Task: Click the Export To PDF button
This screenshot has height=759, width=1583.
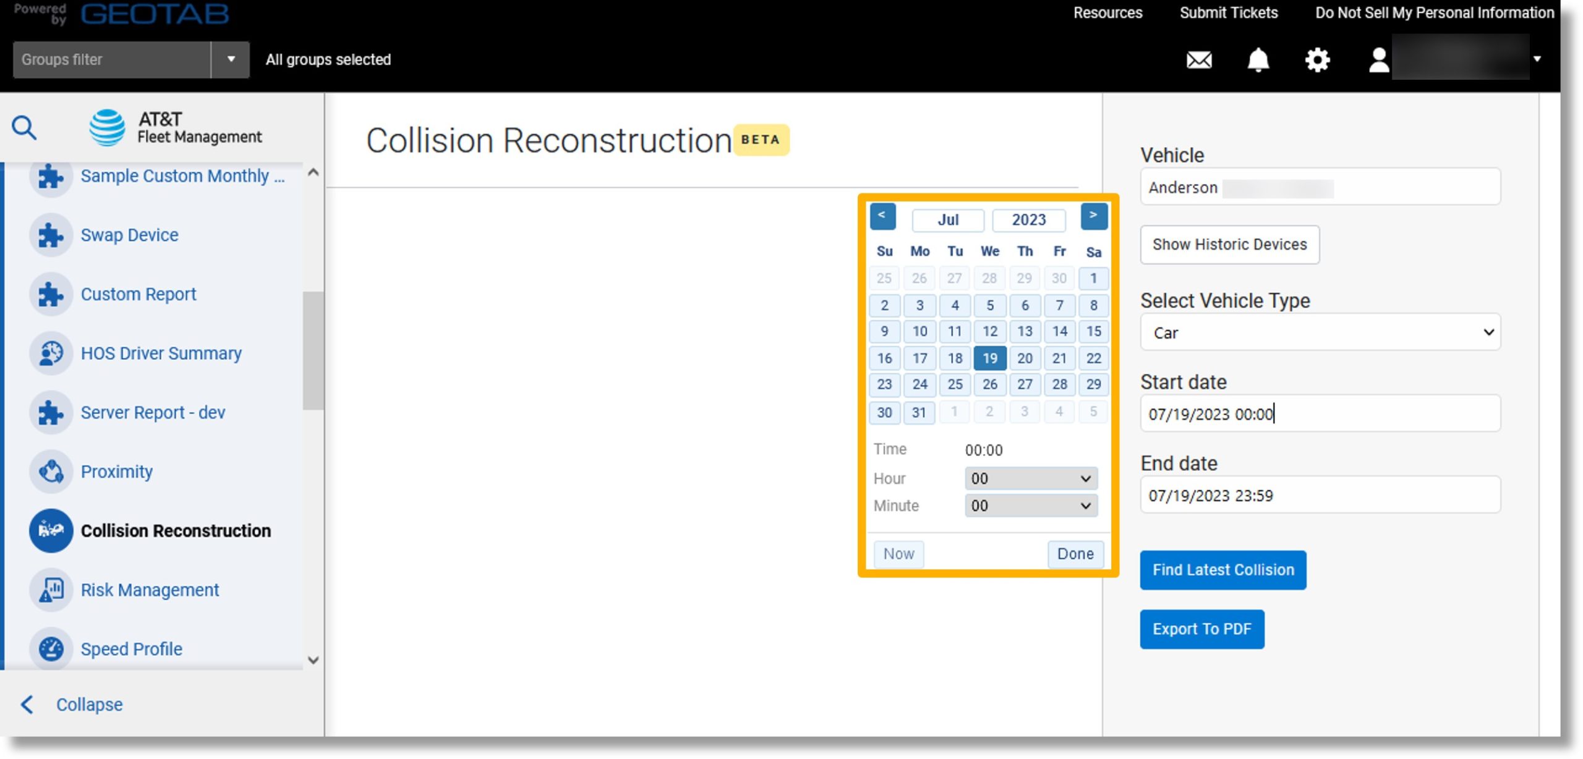Action: pos(1202,629)
